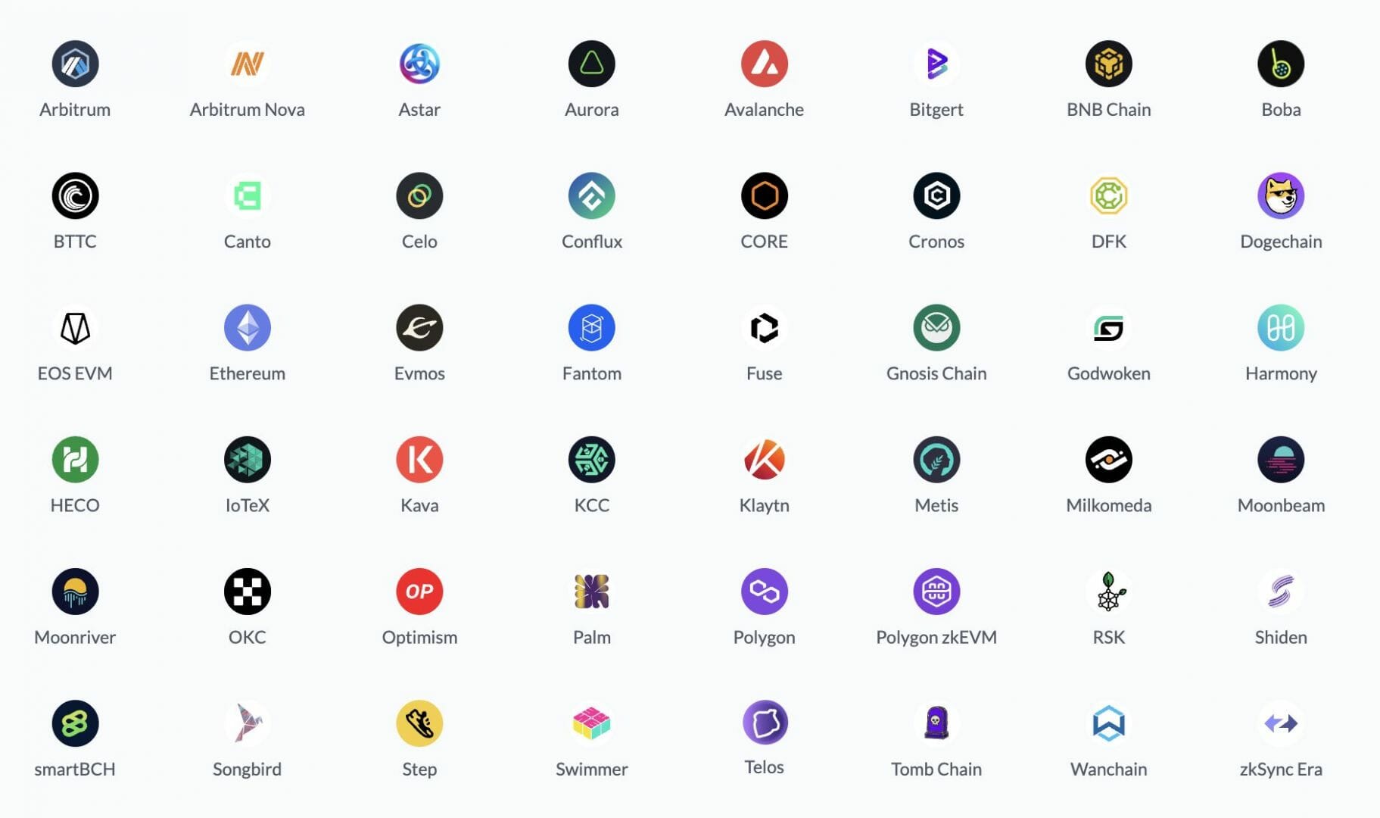Select the "Dogechain" label text
This screenshot has height=818, width=1380.
(1281, 242)
